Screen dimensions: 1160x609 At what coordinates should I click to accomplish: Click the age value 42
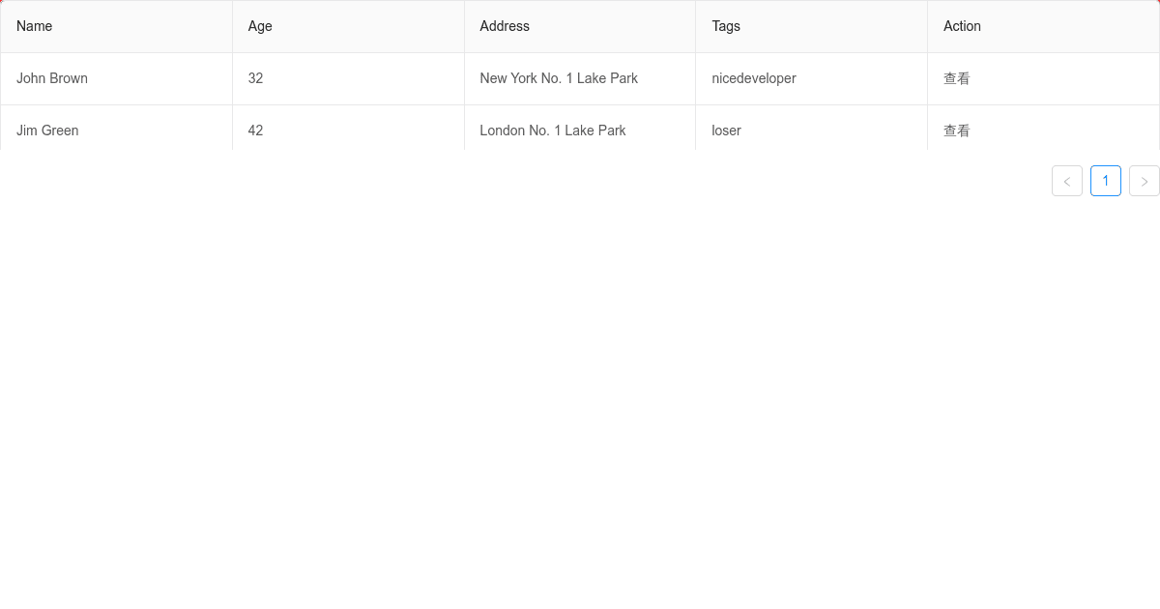click(255, 130)
